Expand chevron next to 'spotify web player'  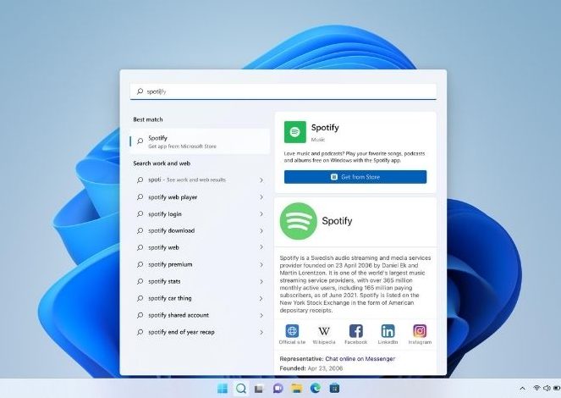(x=261, y=197)
